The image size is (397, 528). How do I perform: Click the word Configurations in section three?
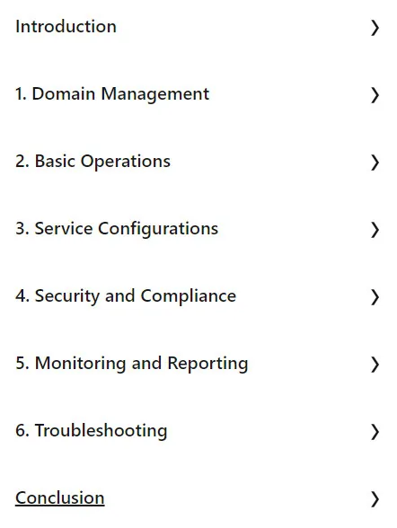point(158,229)
